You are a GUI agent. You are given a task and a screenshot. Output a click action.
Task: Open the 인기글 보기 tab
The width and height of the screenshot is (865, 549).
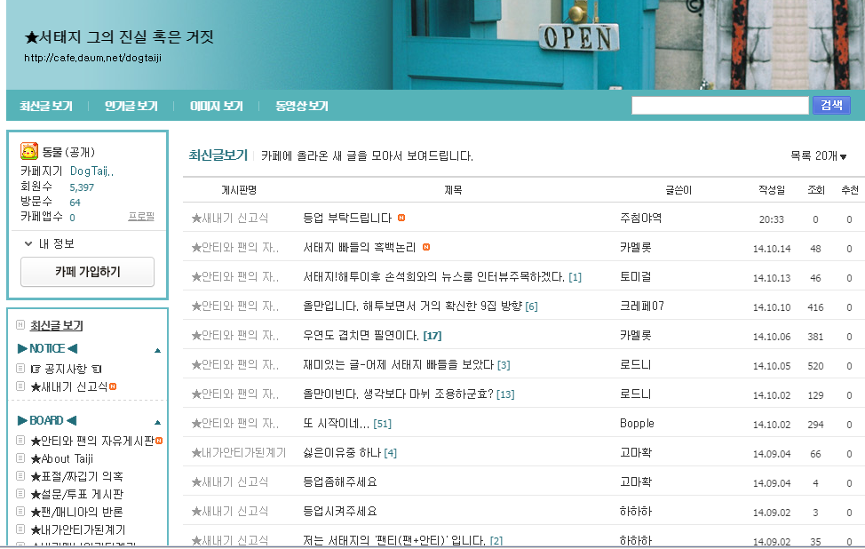tap(131, 106)
